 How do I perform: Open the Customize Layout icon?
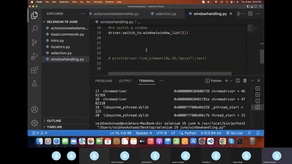click(261, 6)
